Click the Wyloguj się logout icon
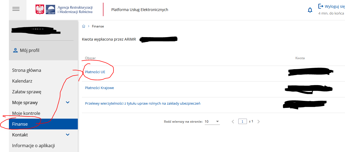The height and width of the screenshot is (152, 345). [x=321, y=6]
